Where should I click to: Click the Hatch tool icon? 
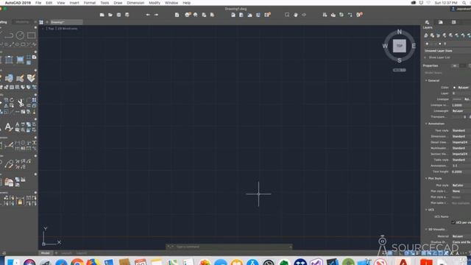click(9, 60)
